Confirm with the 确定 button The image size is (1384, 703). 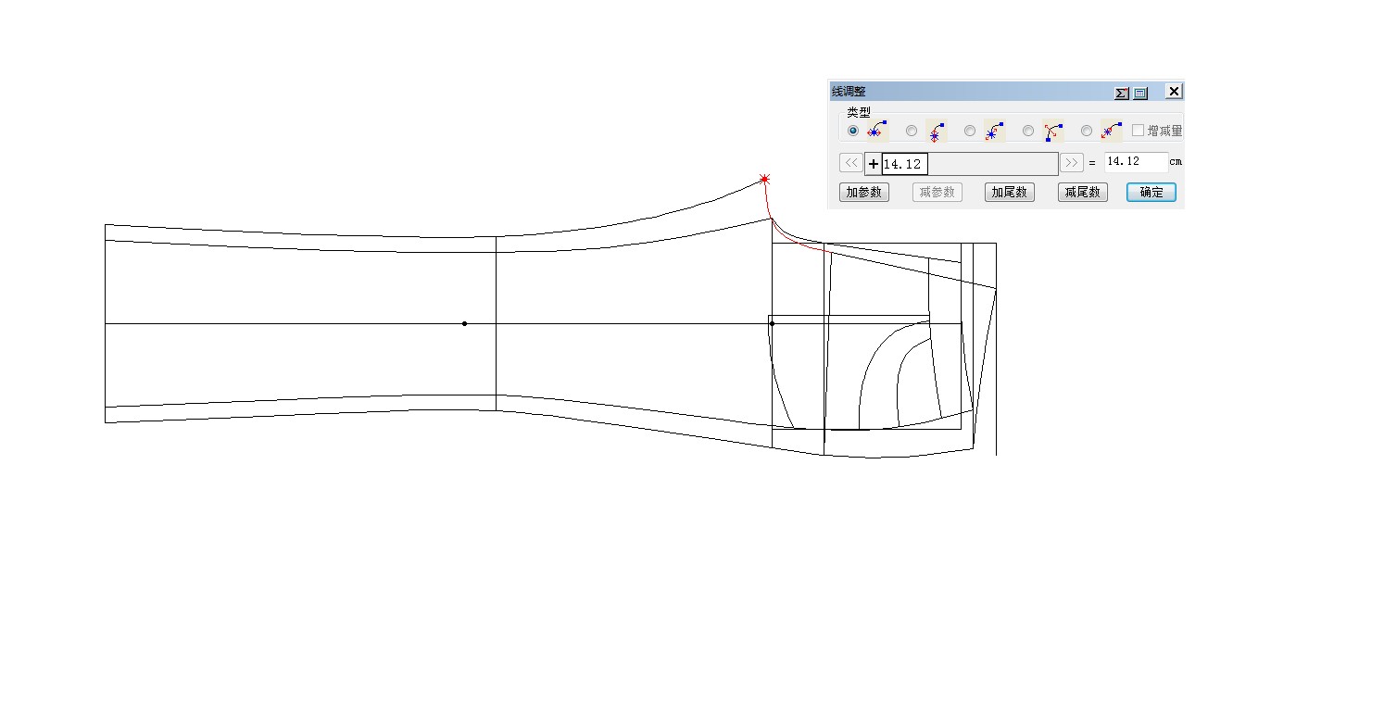point(1151,193)
